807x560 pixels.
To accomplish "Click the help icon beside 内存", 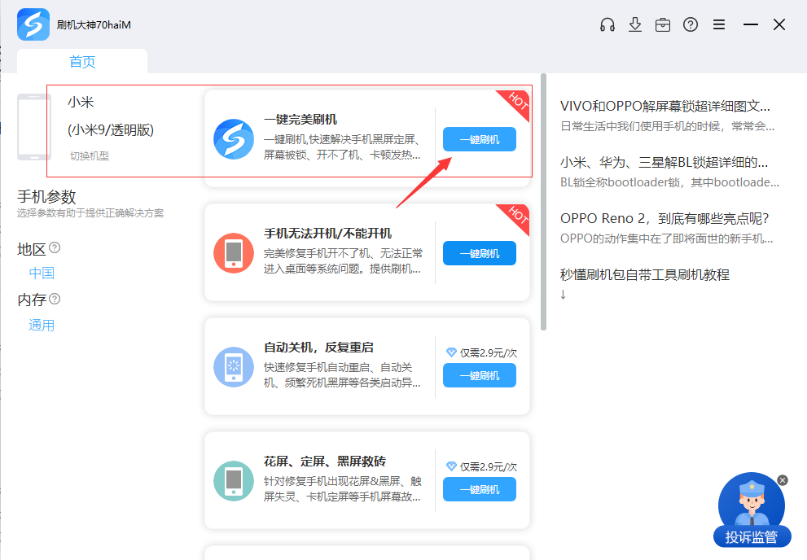I will pyautogui.click(x=55, y=299).
